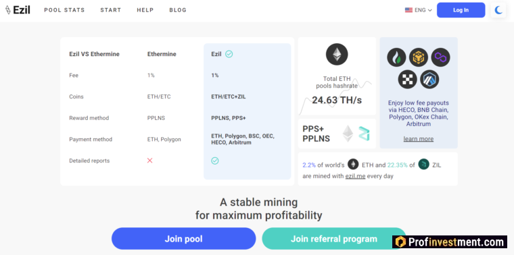This screenshot has width=514, height=255.
Task: Click the US flag icon
Action: click(x=408, y=10)
